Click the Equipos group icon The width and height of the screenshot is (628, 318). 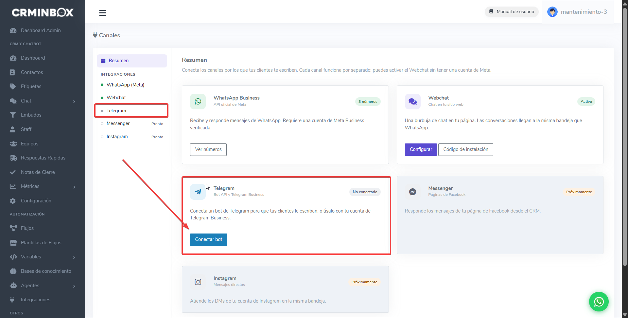click(x=13, y=144)
